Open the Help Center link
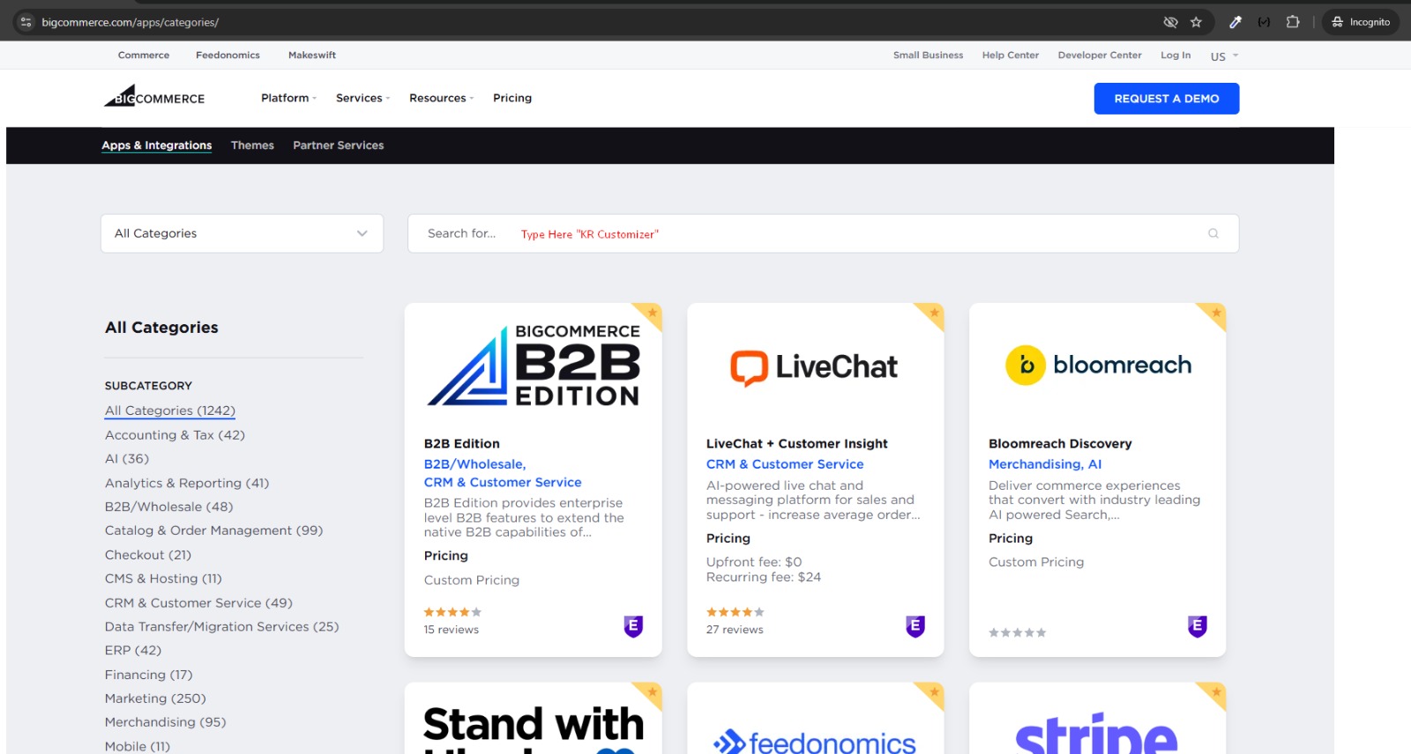This screenshot has width=1411, height=754. pyautogui.click(x=1011, y=55)
